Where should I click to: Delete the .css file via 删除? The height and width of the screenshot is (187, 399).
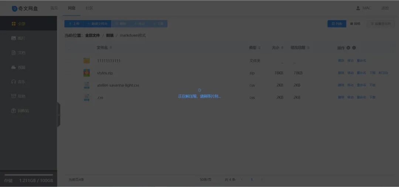click(x=341, y=97)
